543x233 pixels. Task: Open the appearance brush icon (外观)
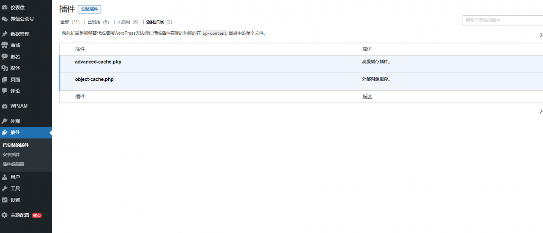coord(5,121)
